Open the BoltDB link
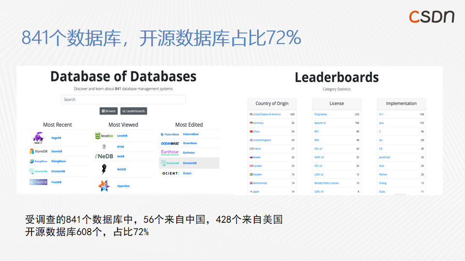This screenshot has height=261, width=465. 122,169
